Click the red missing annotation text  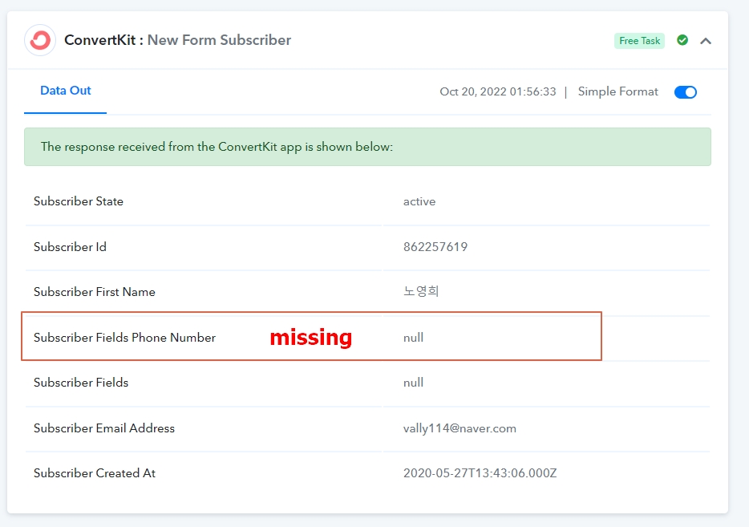tap(311, 338)
